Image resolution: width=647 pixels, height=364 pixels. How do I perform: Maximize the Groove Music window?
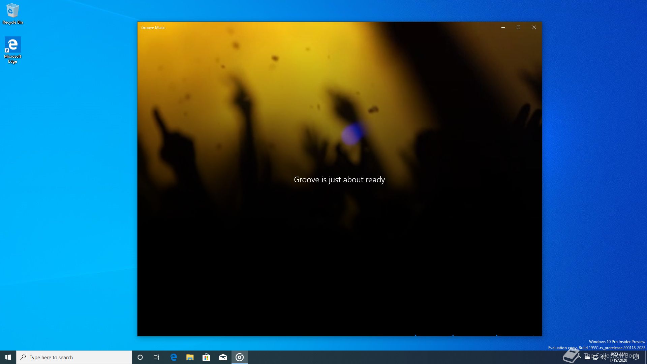519,27
